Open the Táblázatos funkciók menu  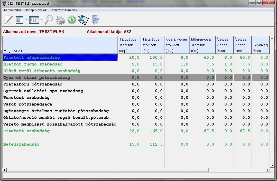63,10
